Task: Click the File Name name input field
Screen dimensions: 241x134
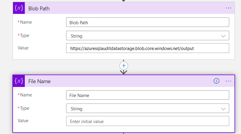Action: tap(147, 95)
